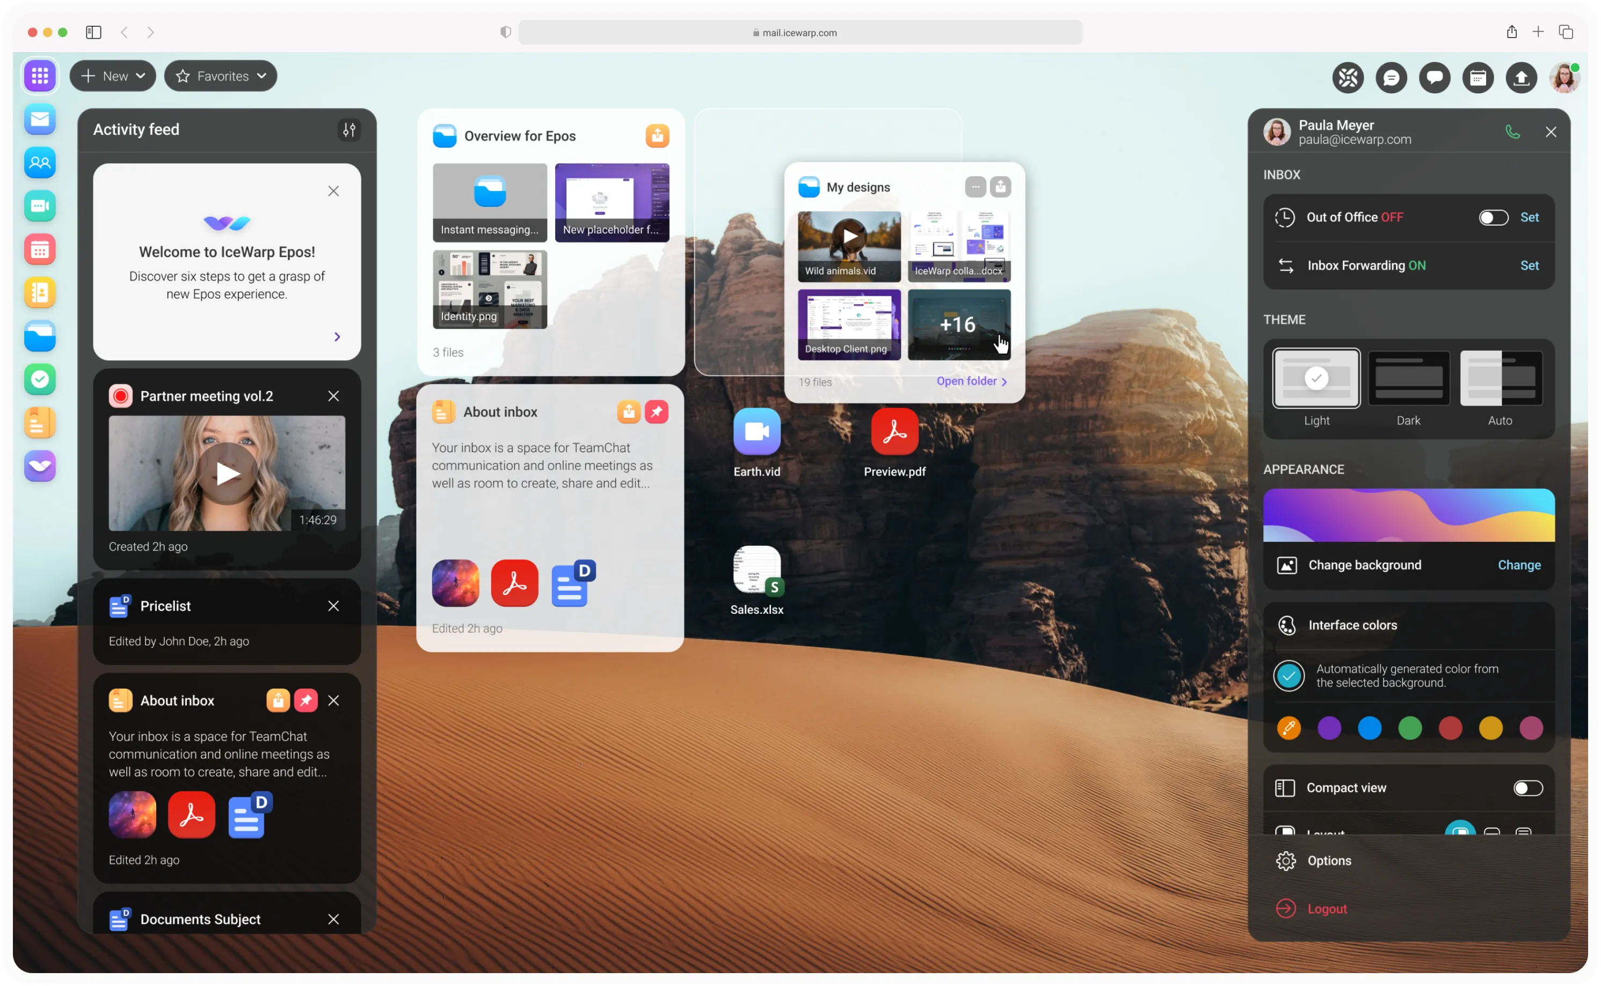The image size is (1601, 986).
Task: Pick the blue interface color swatch
Action: (1369, 728)
